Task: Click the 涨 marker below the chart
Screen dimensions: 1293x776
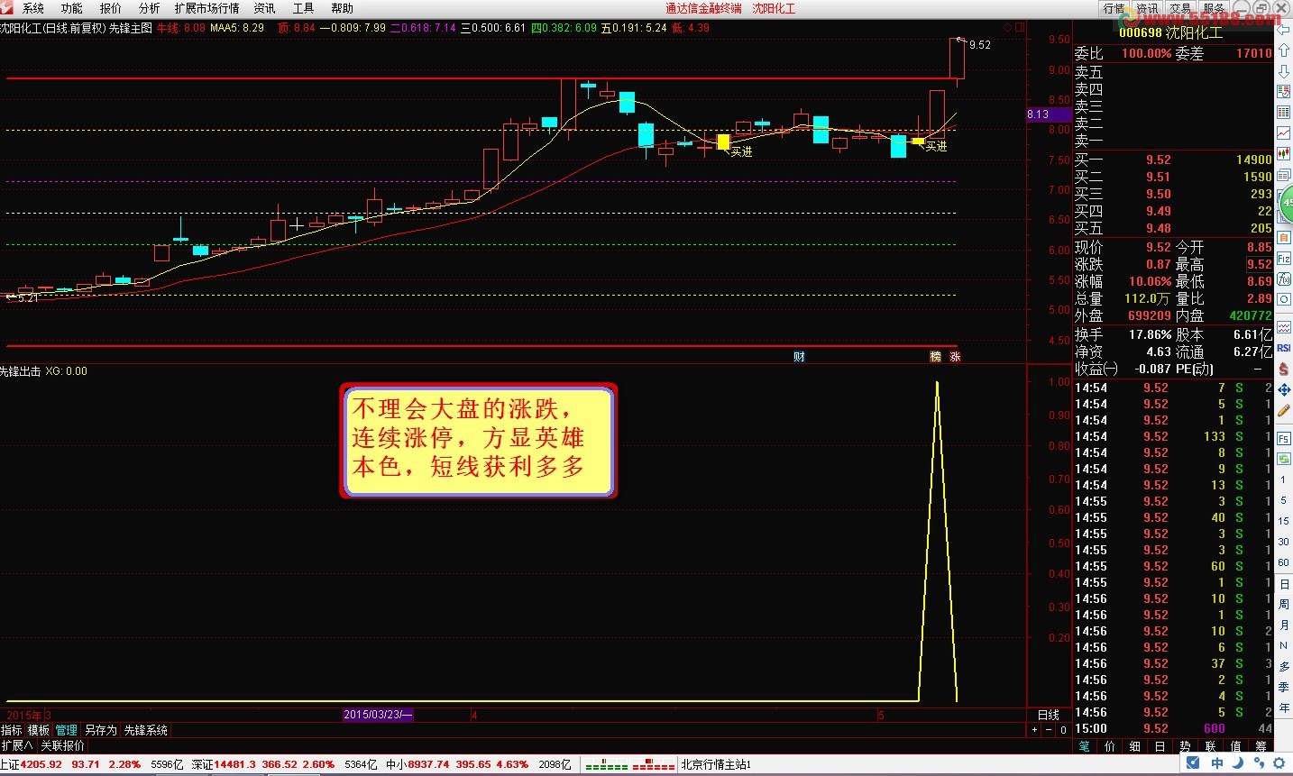Action: pyautogui.click(x=955, y=357)
